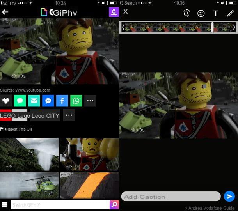Select the text T tool
This screenshot has height=211, width=238.
[216, 13]
